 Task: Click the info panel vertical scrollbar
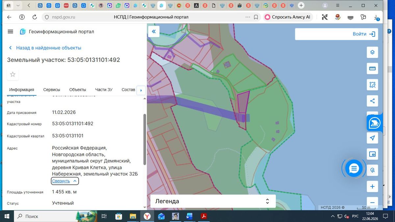[x=145, y=139]
